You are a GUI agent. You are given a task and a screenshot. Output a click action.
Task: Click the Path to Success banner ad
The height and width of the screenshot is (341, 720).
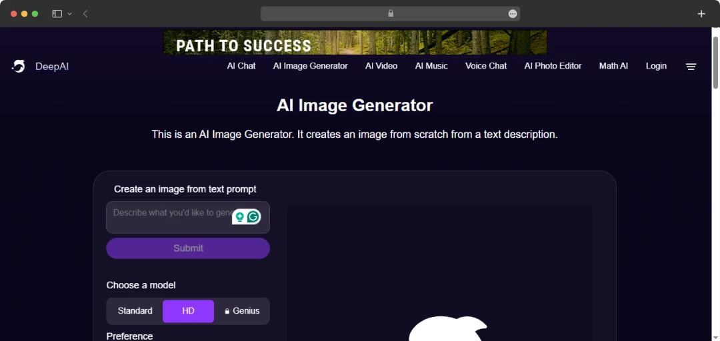coord(355,42)
